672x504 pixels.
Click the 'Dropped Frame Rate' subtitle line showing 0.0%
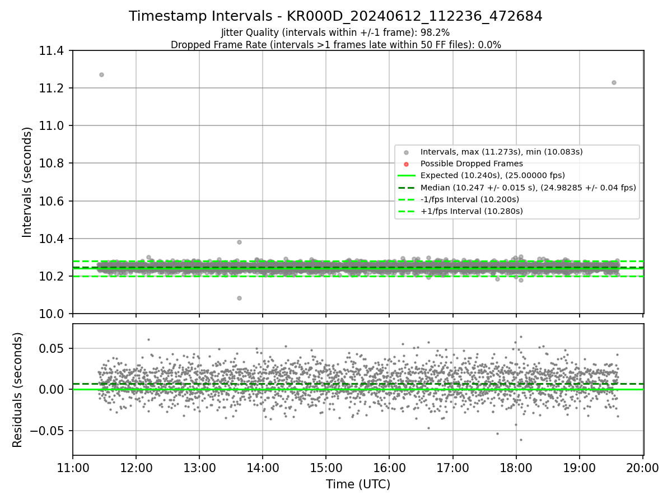pos(335,45)
